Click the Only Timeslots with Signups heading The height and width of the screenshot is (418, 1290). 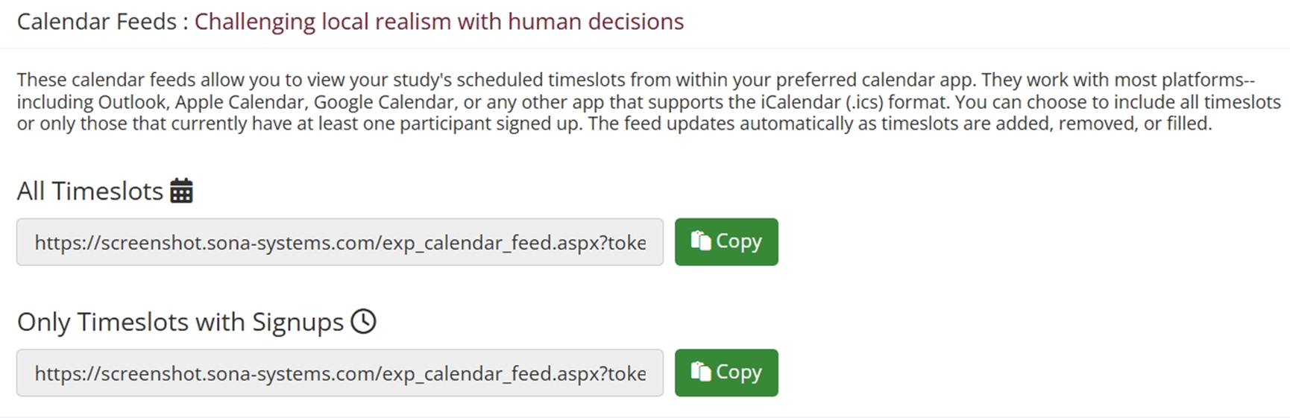coord(180,322)
